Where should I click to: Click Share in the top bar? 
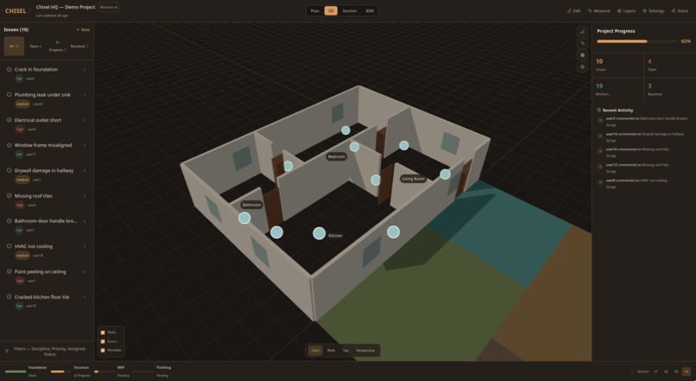pos(680,10)
